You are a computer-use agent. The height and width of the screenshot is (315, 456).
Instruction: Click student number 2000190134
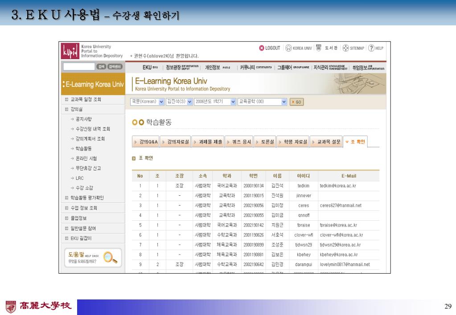pos(253,186)
